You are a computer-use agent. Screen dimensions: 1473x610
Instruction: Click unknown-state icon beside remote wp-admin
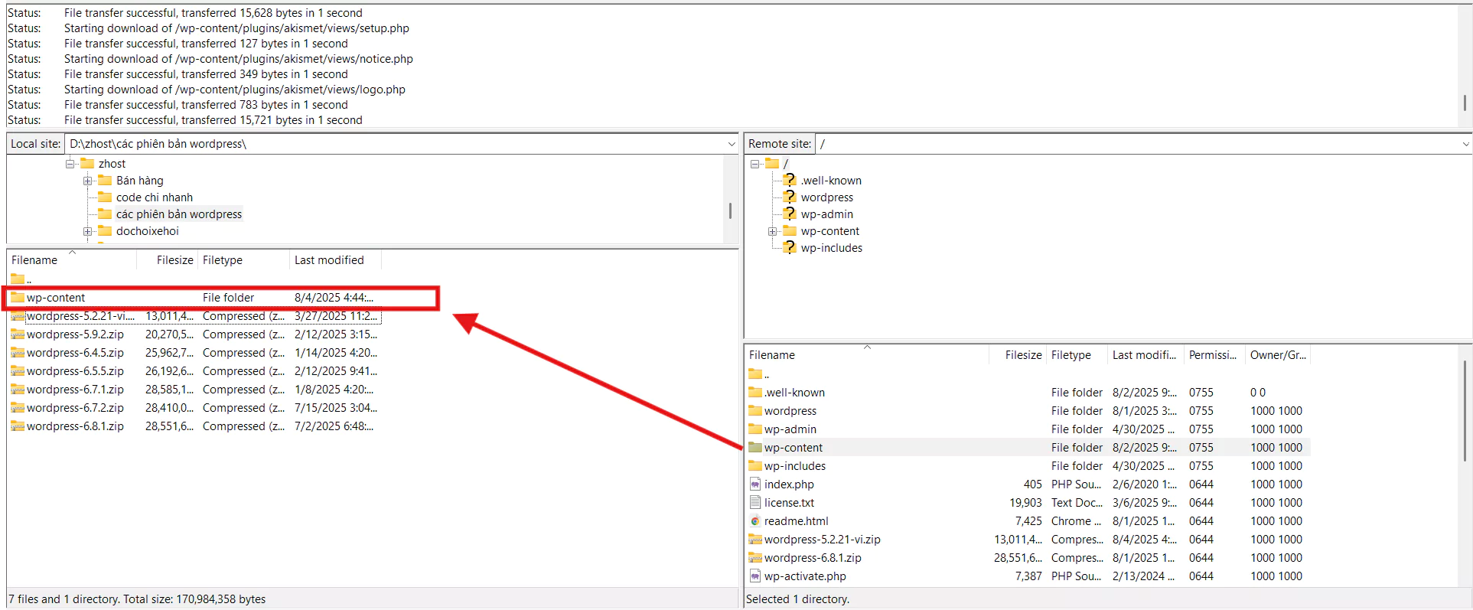(790, 214)
